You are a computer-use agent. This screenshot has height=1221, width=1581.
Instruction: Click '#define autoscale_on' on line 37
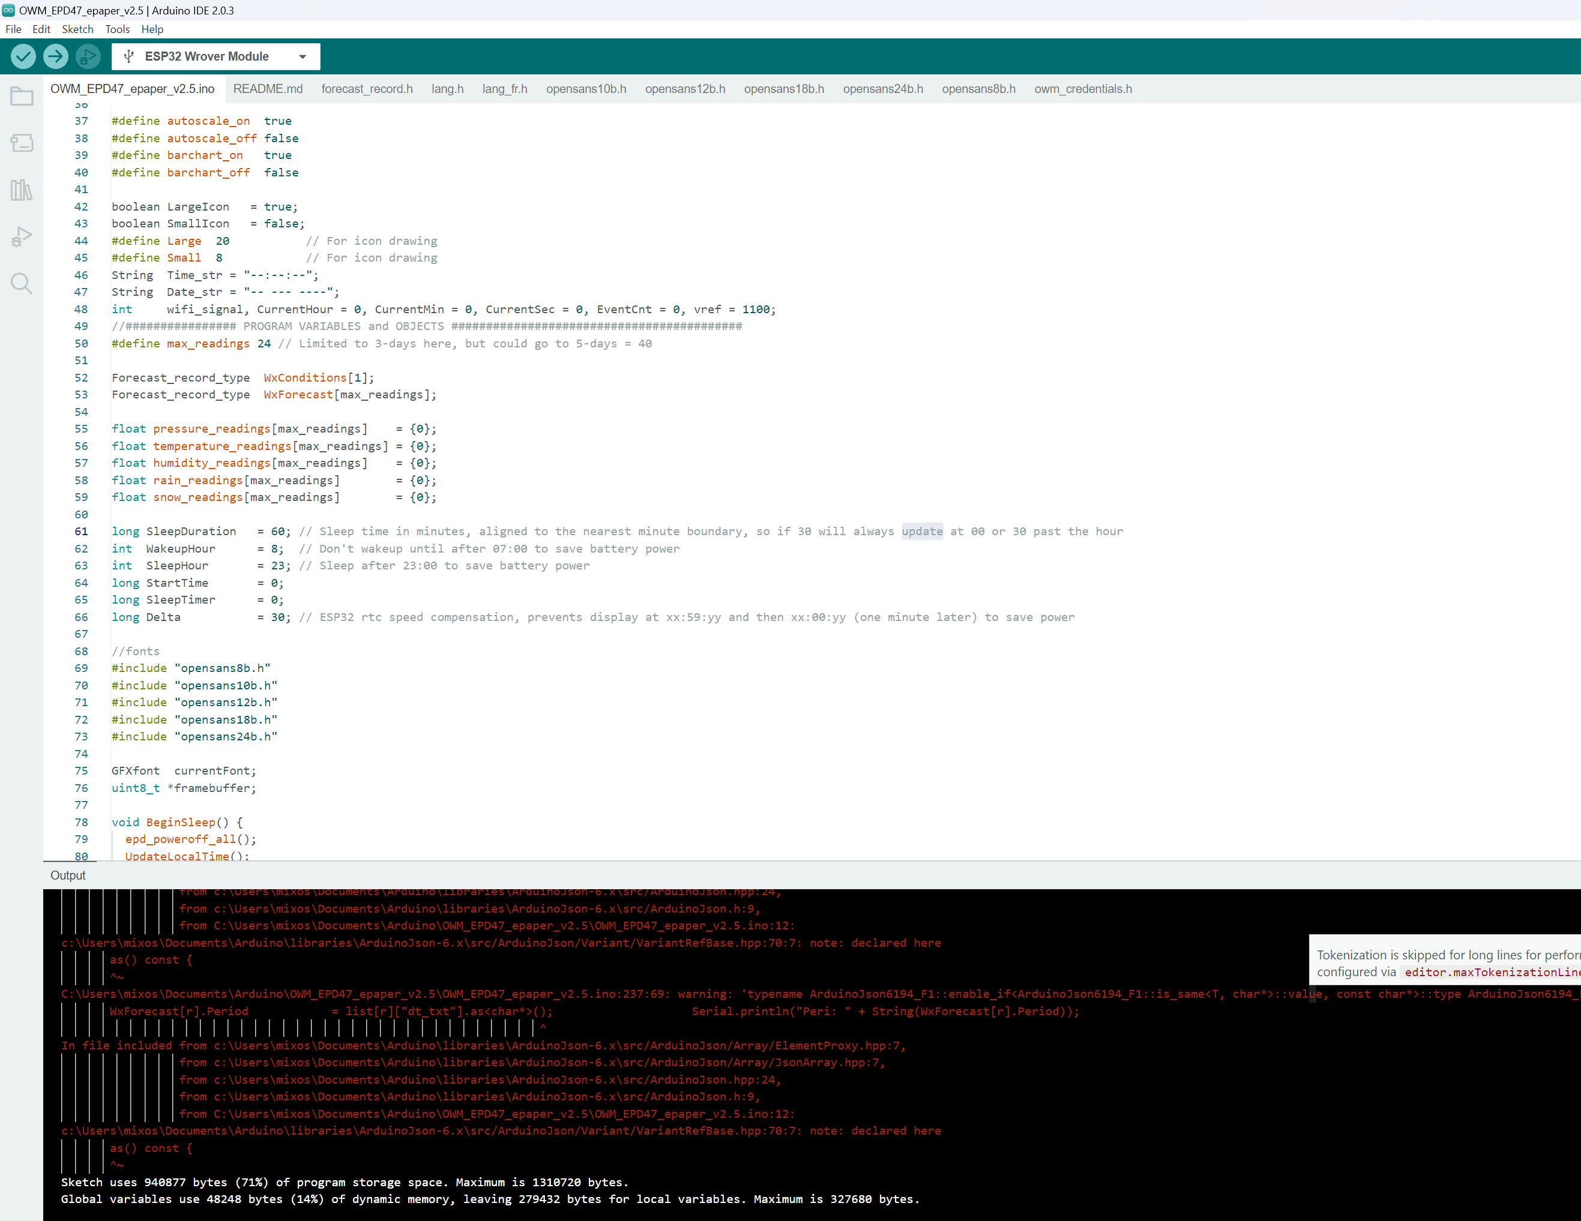pyautogui.click(x=181, y=121)
